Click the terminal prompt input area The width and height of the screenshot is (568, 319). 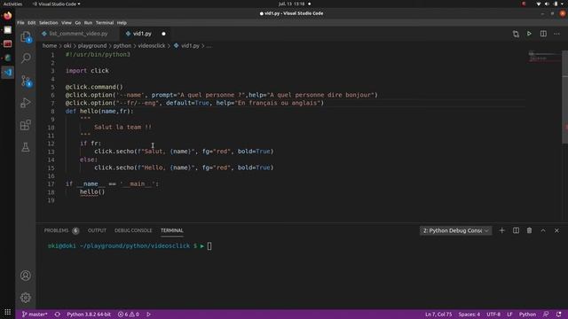209,246
